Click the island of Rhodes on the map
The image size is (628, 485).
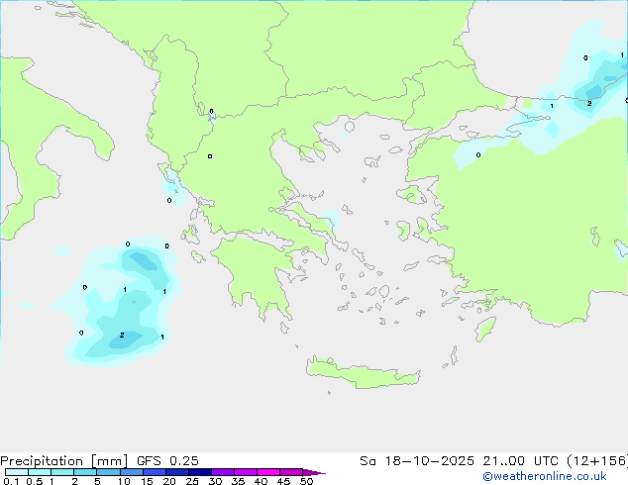click(485, 329)
